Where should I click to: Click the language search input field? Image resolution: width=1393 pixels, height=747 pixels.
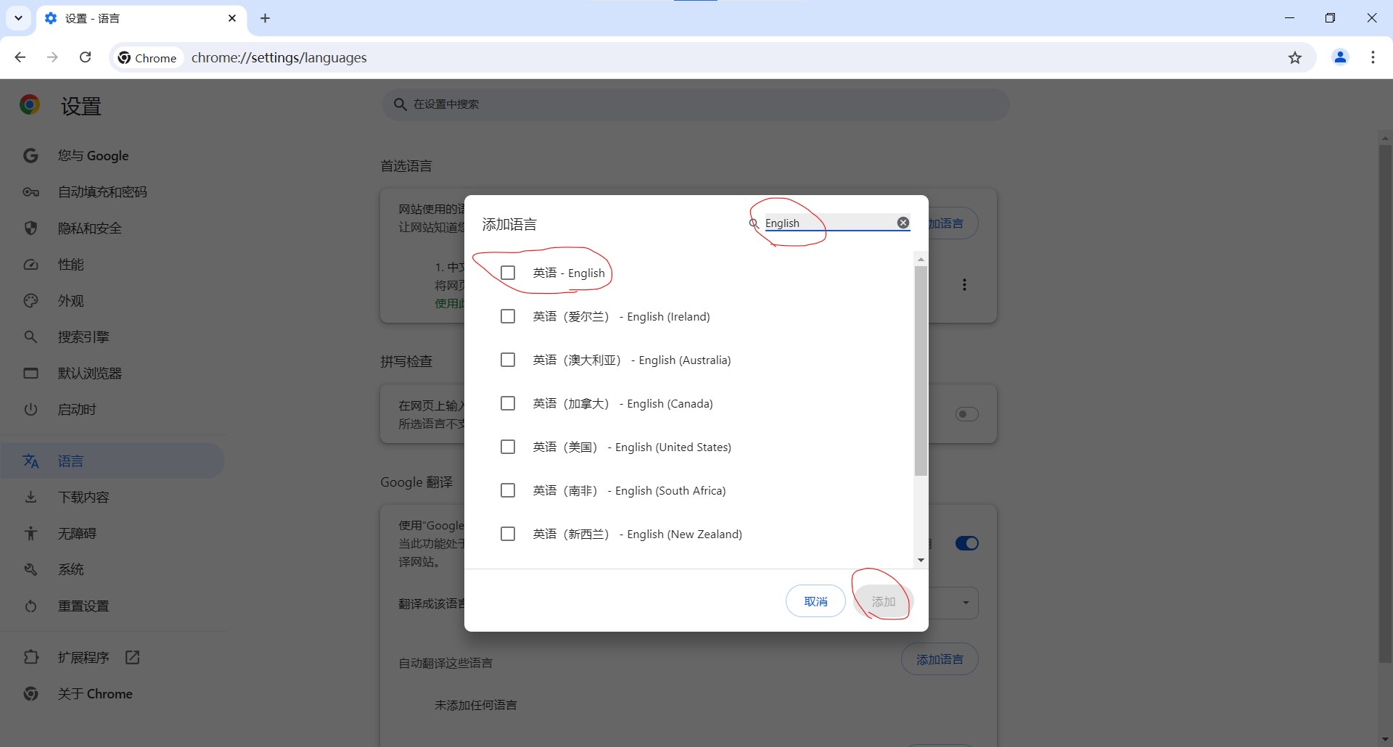(827, 223)
